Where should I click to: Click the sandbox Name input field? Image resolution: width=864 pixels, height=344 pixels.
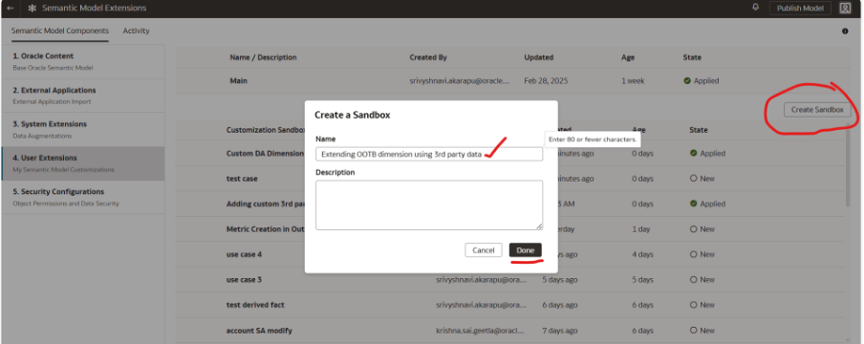tap(429, 155)
